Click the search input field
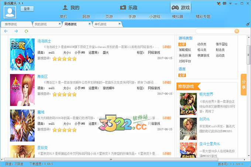 pyautogui.click(x=215, y=31)
